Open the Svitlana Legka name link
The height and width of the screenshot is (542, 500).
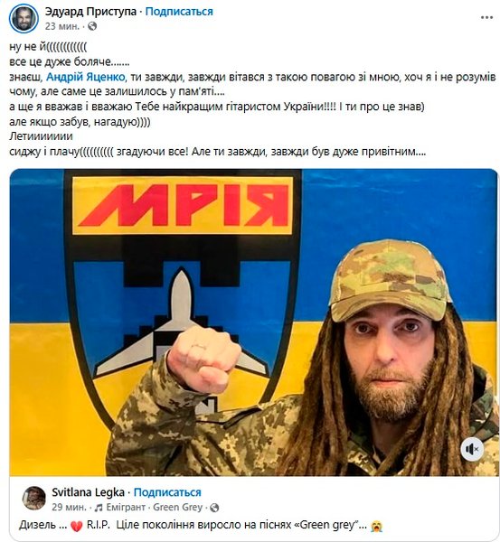pyautogui.click(x=89, y=492)
